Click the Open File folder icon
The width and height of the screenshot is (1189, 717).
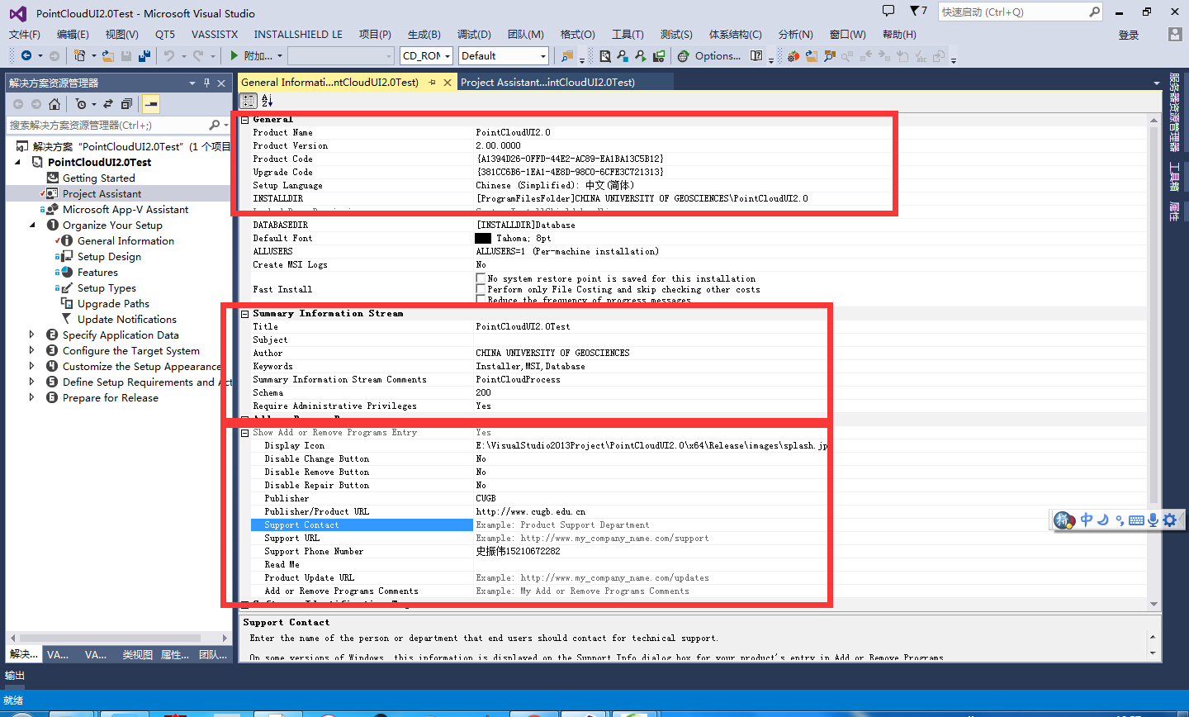(x=108, y=56)
